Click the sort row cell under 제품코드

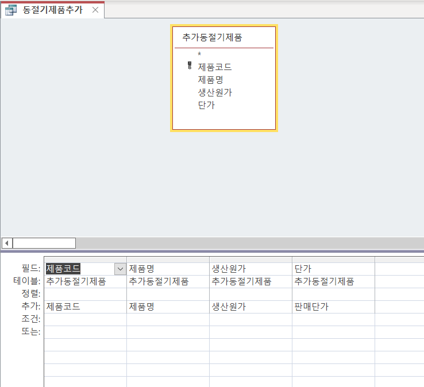click(x=85, y=294)
